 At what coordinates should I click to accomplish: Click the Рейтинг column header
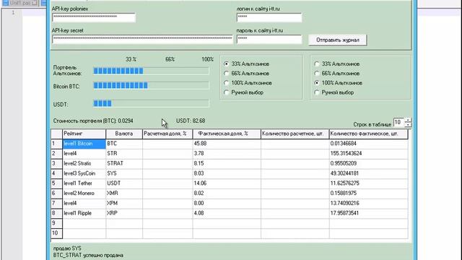pos(84,134)
